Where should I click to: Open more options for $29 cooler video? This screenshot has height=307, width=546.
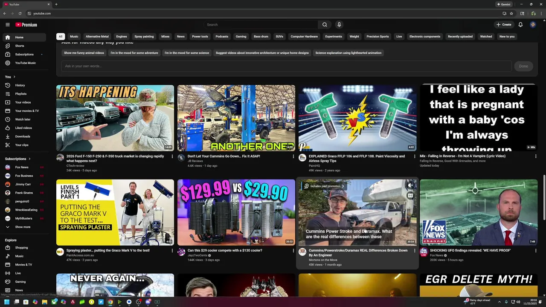[x=293, y=251]
